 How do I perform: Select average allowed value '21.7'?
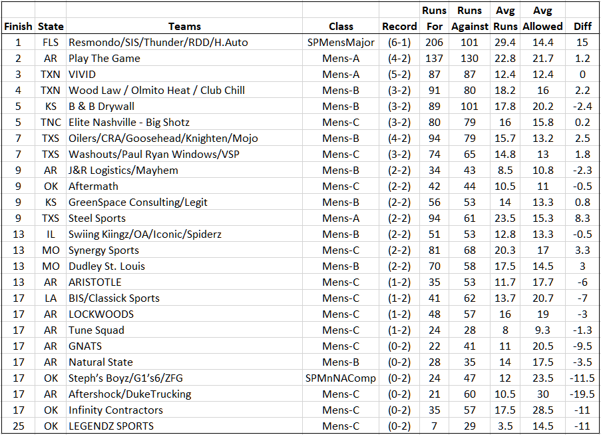542,59
